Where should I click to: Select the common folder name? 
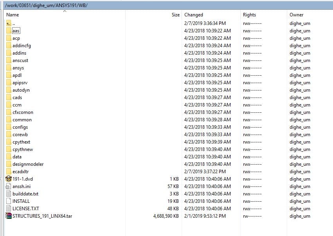[x=22, y=120]
